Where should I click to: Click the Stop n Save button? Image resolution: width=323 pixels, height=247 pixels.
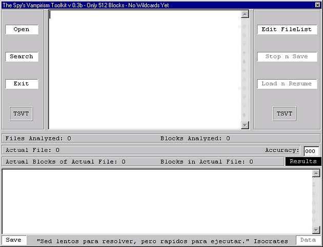click(x=287, y=56)
